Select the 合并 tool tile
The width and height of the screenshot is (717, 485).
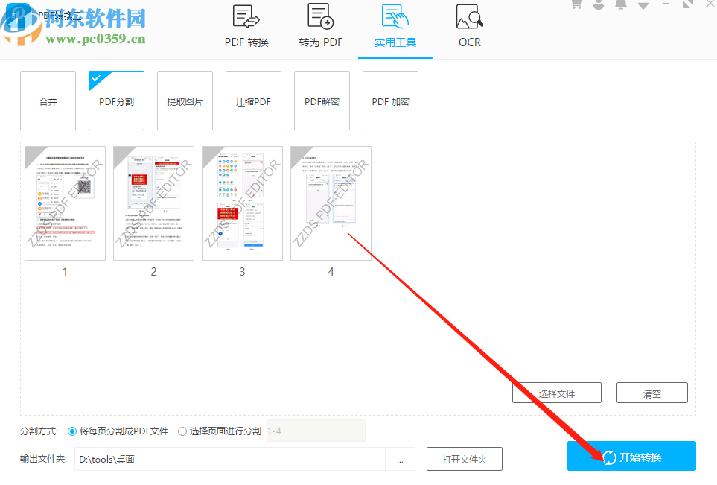click(x=48, y=101)
